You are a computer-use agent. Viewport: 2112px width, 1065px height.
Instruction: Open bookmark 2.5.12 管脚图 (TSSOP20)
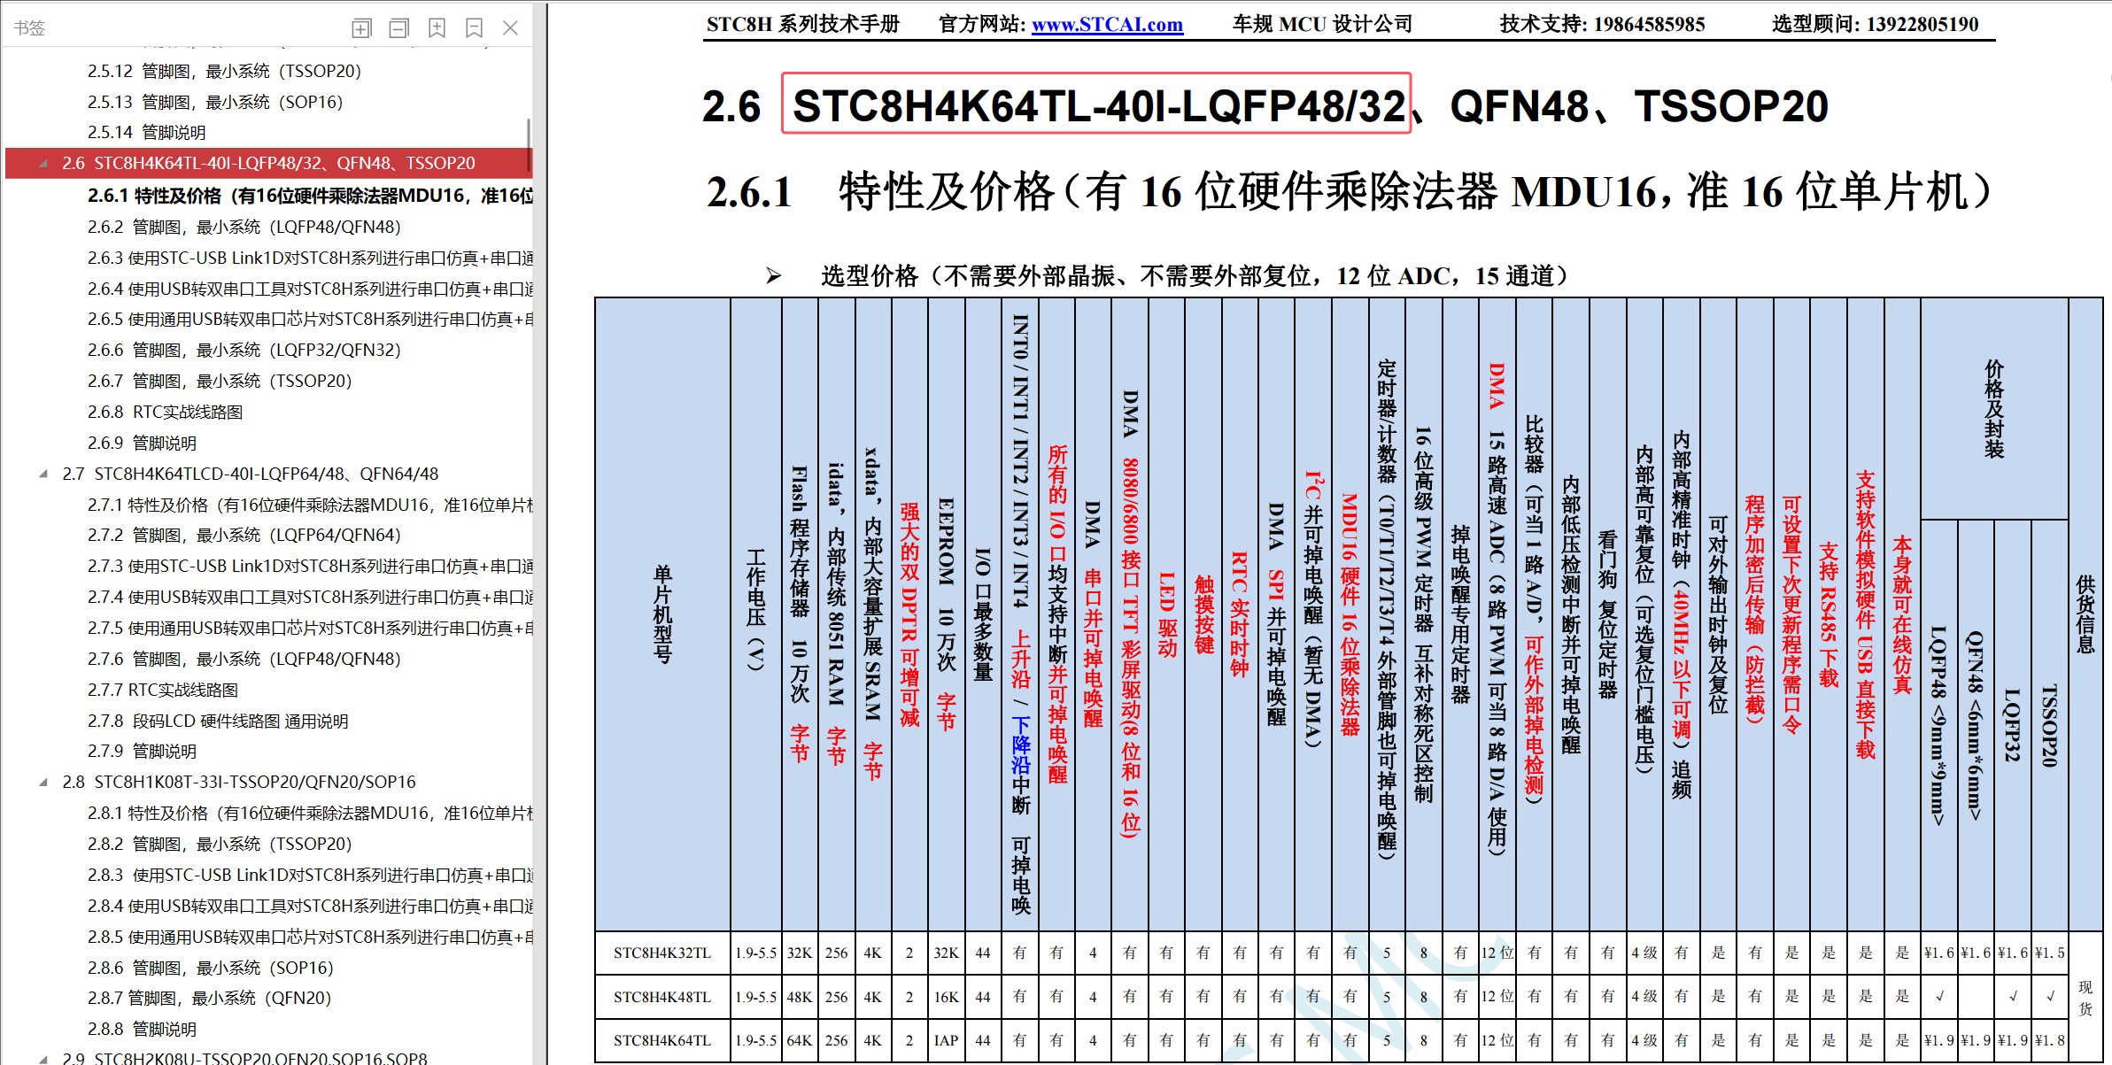point(224,71)
